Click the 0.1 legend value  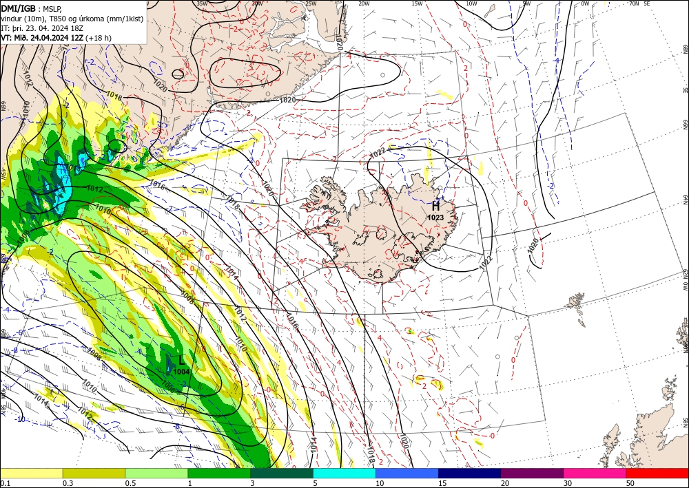5,483
